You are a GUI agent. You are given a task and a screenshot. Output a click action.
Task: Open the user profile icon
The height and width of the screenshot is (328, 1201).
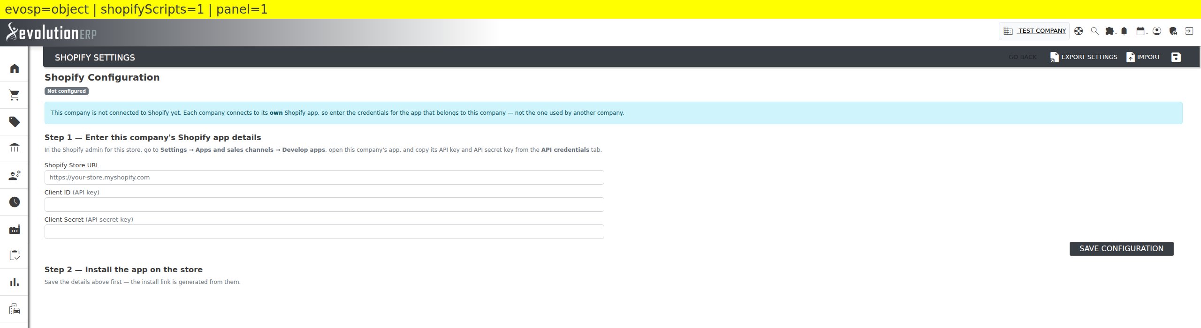(1157, 31)
